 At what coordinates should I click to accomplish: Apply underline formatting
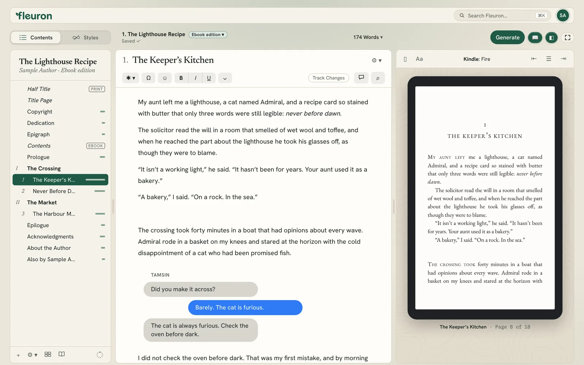pos(209,78)
